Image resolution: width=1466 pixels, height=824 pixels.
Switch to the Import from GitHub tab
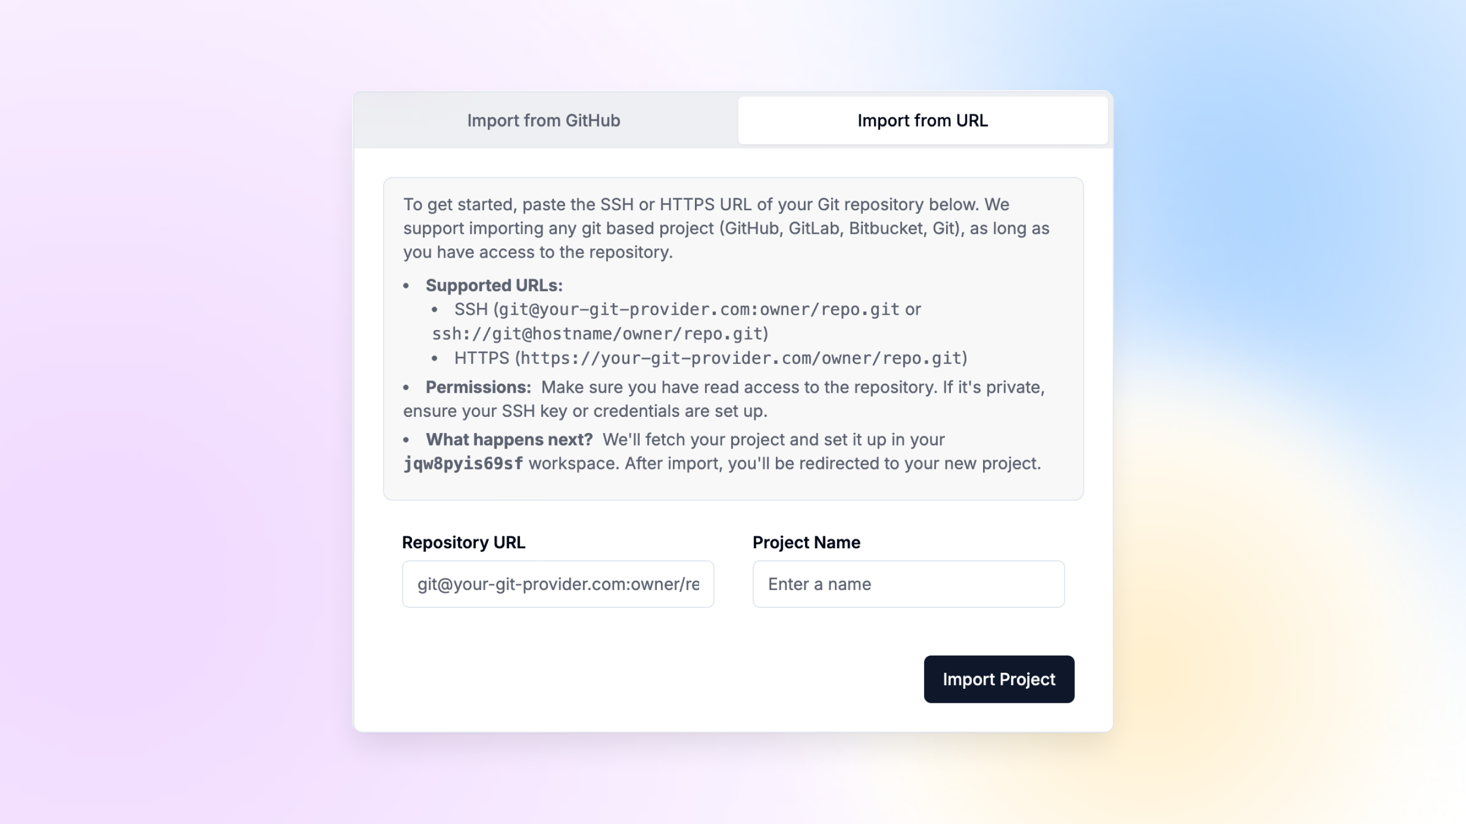click(x=544, y=120)
